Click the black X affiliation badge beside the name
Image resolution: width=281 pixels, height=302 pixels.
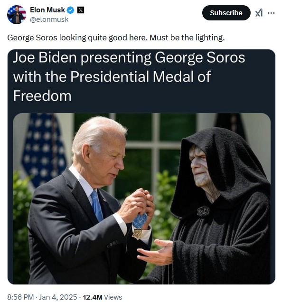click(80, 10)
